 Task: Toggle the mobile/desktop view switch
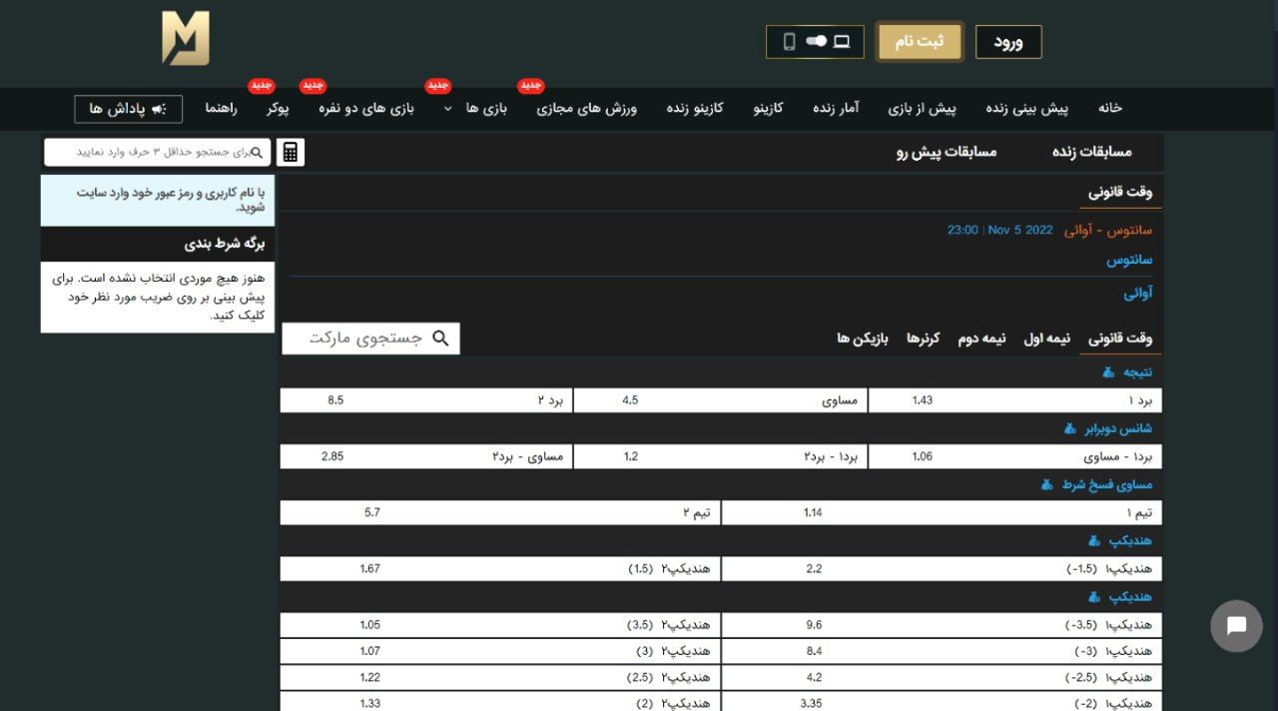coord(817,41)
